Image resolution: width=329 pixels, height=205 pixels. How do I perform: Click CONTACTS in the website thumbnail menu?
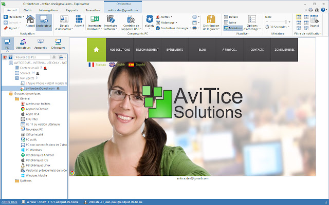257,50
